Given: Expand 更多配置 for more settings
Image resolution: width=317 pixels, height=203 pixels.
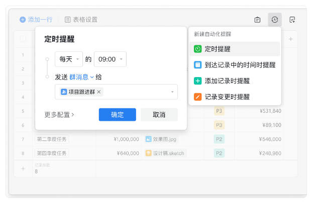Looking at the screenshot, I should 59,114.
